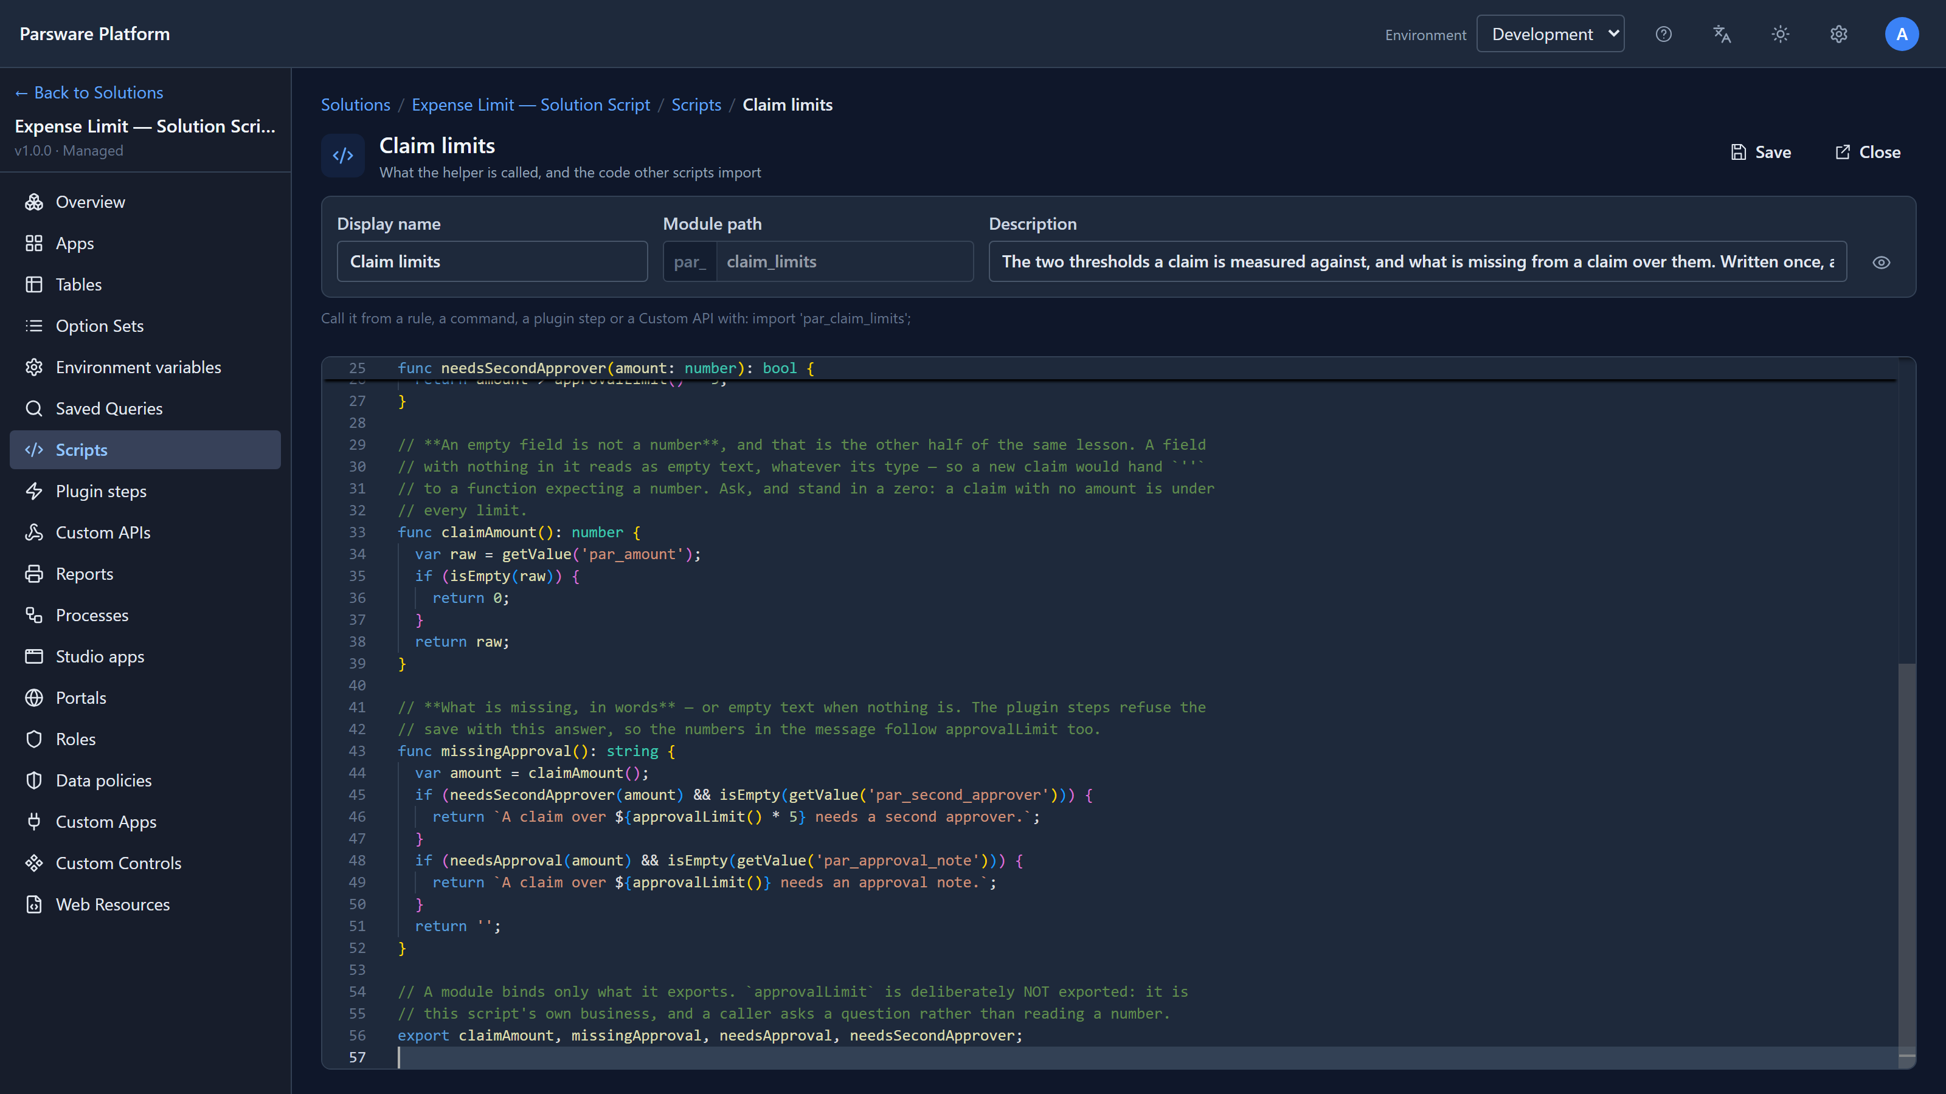Screen dimensions: 1946x1094
Task: Open Tables in the sidebar
Action: tap(145, 284)
